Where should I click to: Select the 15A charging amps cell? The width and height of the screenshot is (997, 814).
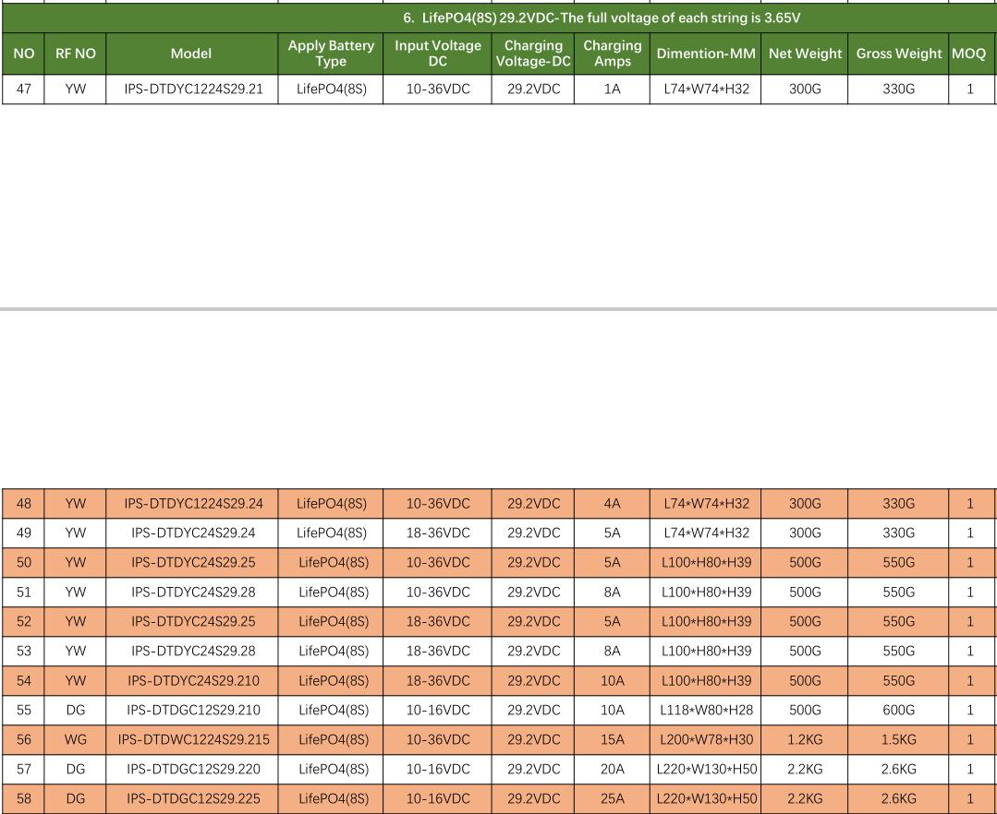(613, 740)
